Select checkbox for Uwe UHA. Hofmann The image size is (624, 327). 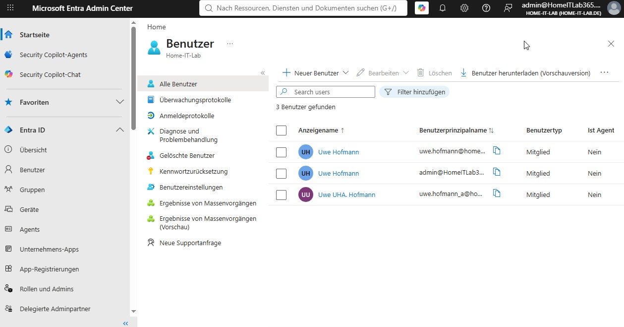[x=282, y=195]
